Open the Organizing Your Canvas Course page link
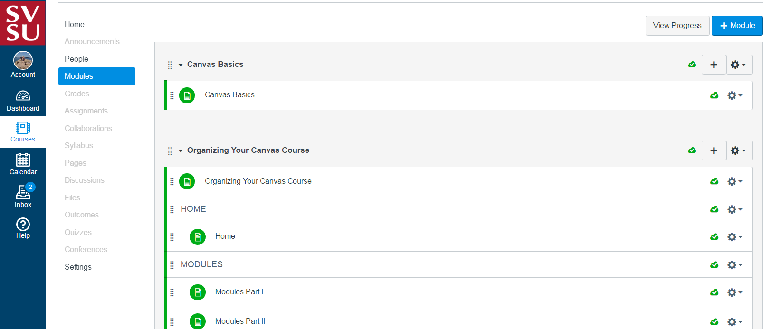 [x=258, y=181]
